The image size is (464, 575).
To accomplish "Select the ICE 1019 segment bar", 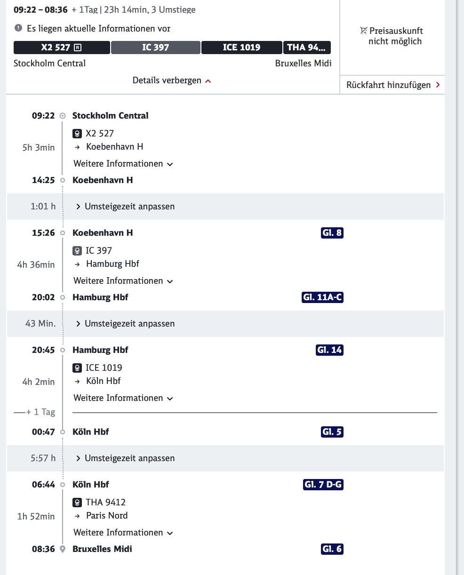I will [241, 48].
